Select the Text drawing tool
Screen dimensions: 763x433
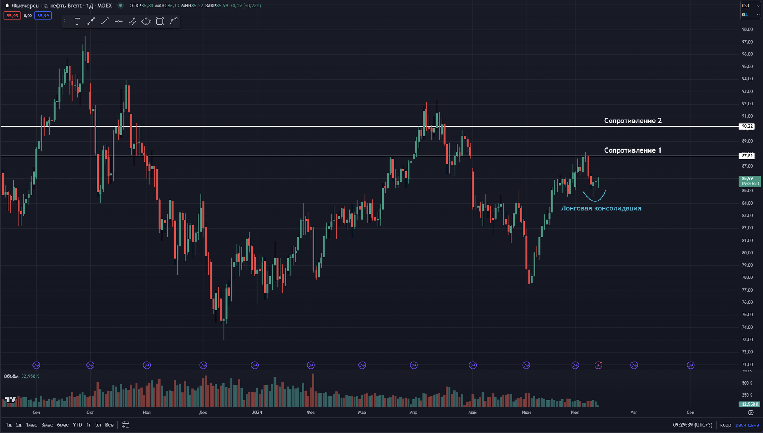[77, 22]
